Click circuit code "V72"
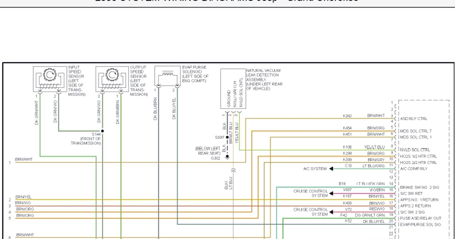The width and height of the screenshot is (455, 239). [x=348, y=209]
